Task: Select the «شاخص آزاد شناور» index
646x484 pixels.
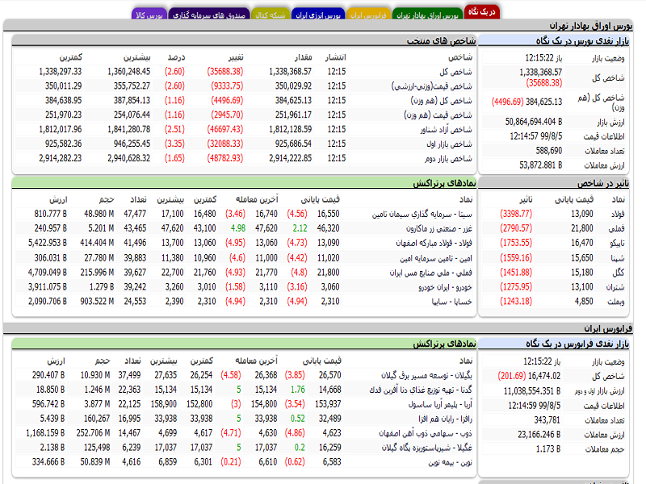Action: tap(447, 129)
